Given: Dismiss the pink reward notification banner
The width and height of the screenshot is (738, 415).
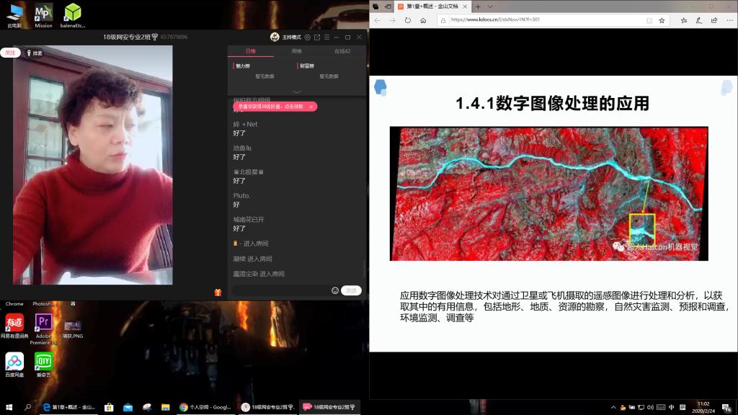Looking at the screenshot, I should 311,107.
